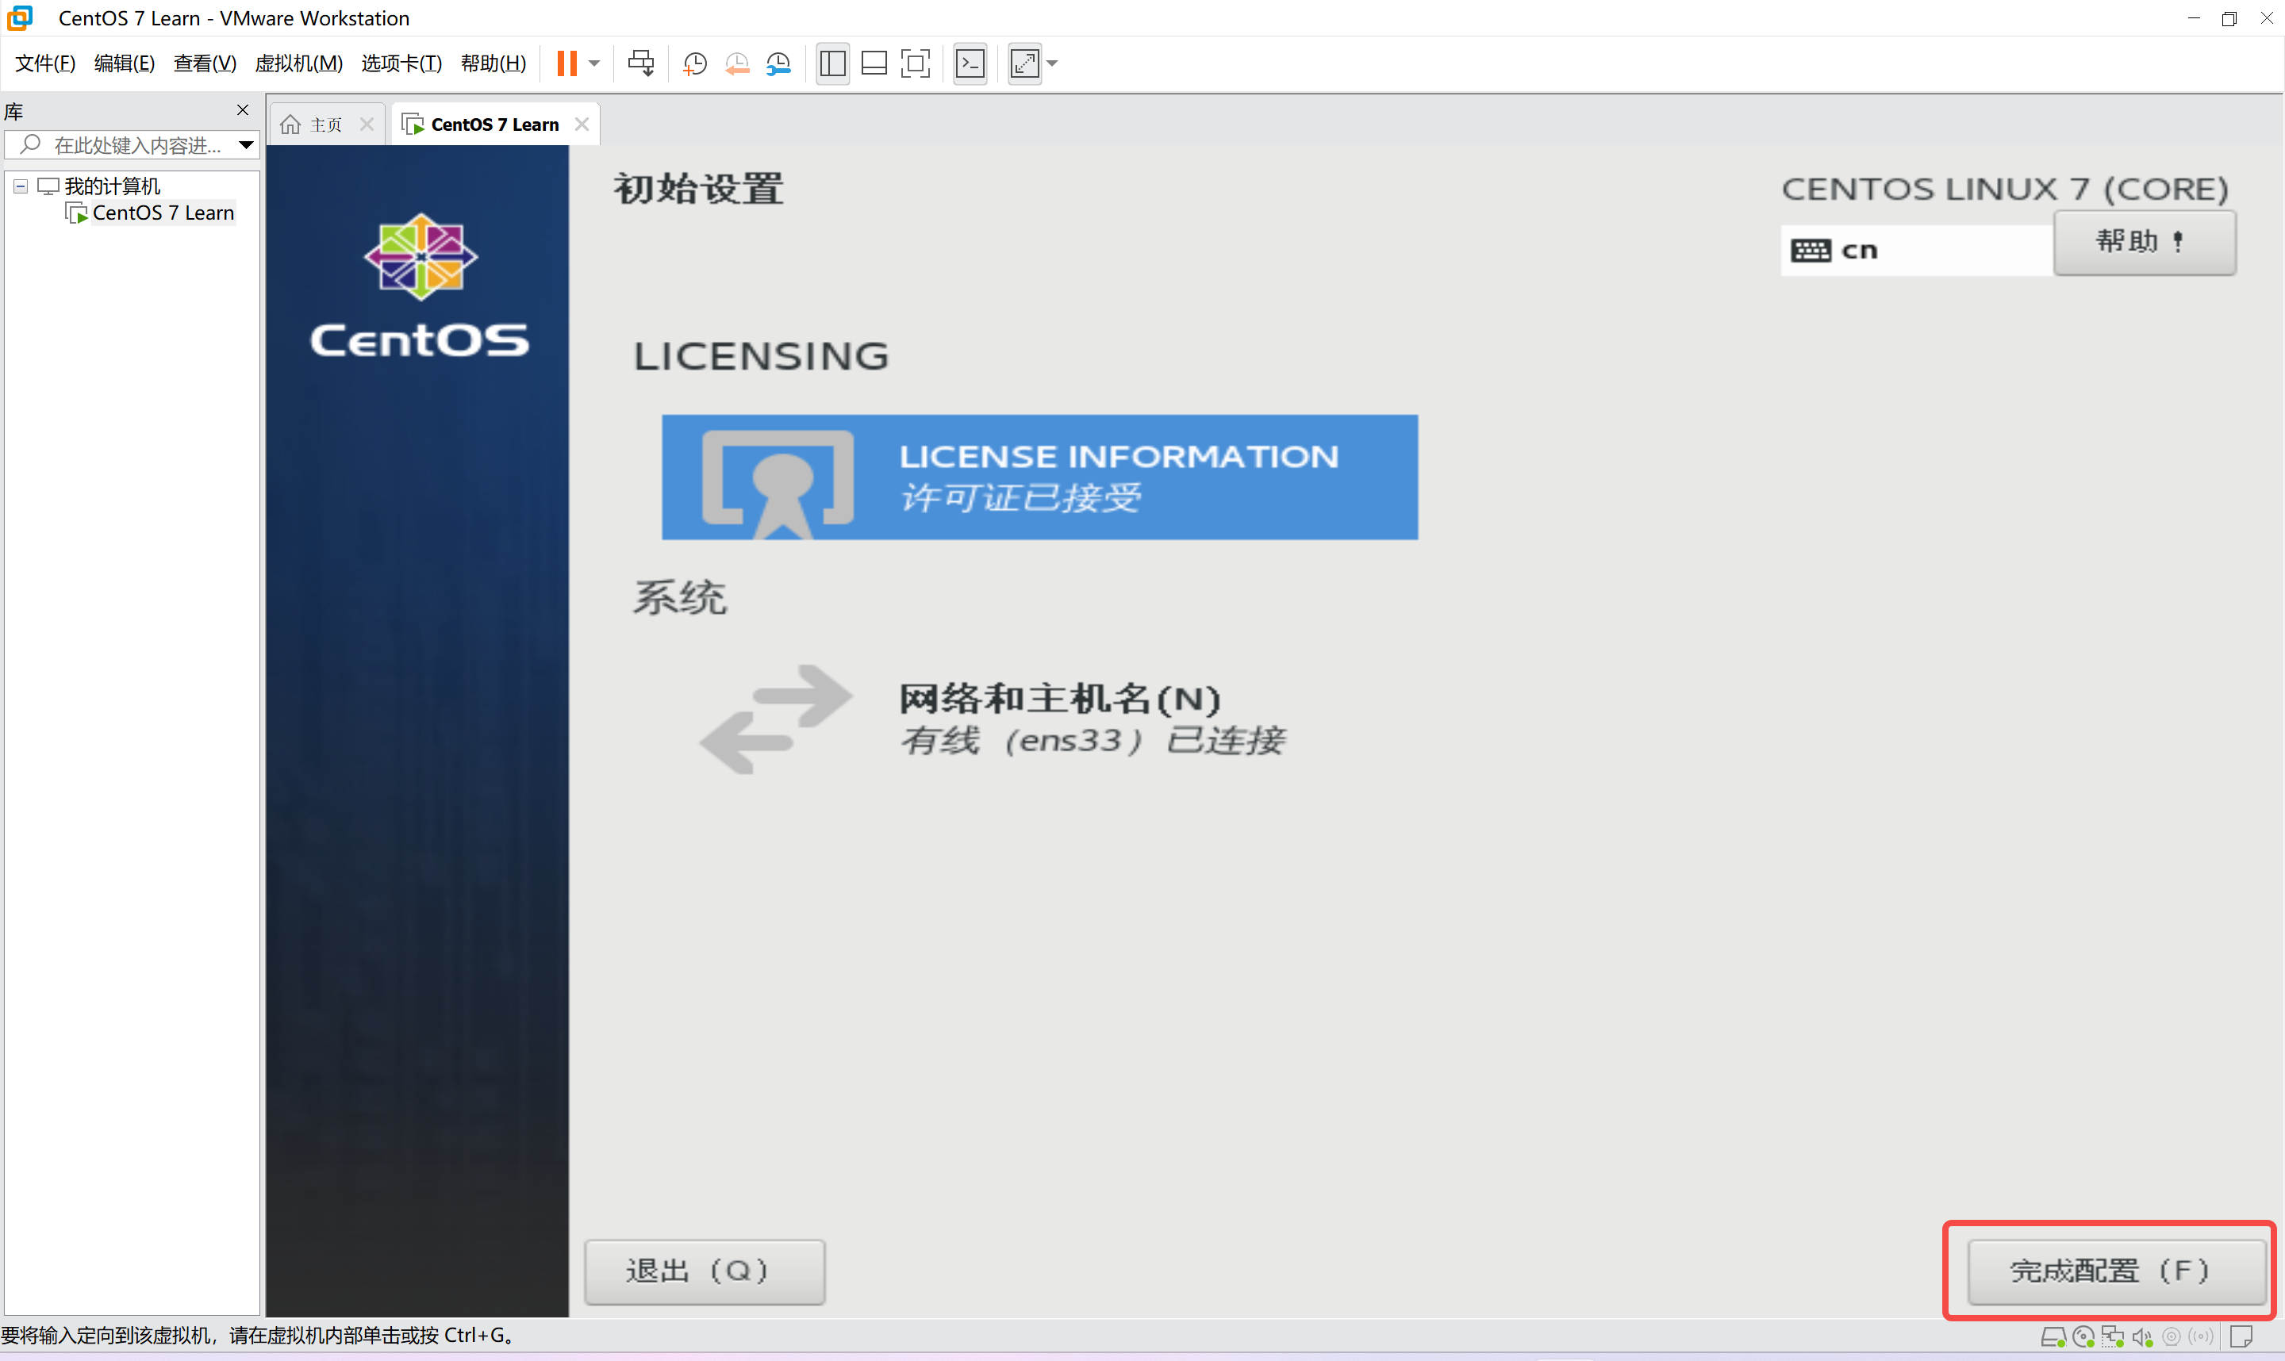
Task: Click the network adapter status icon
Action: tap(2113, 1337)
